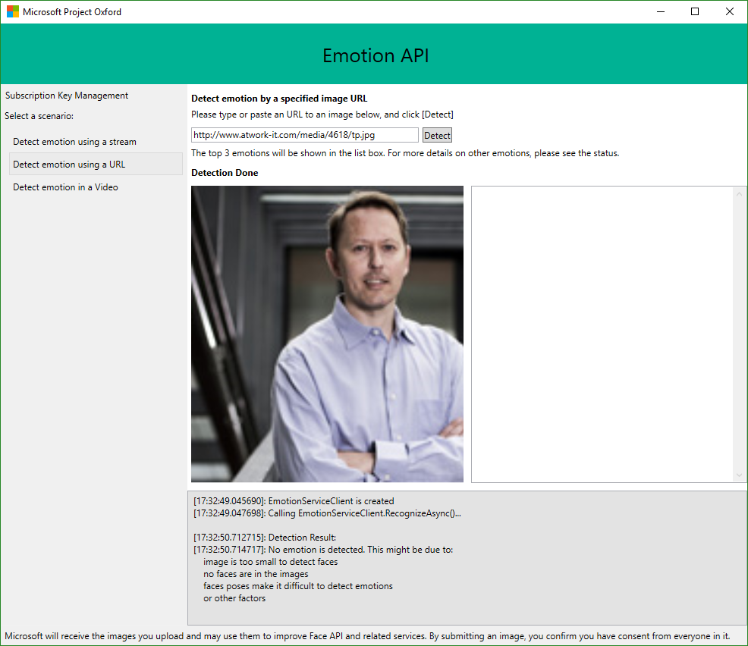Click heading 'Detect emotion by a specified image URL'

(279, 99)
